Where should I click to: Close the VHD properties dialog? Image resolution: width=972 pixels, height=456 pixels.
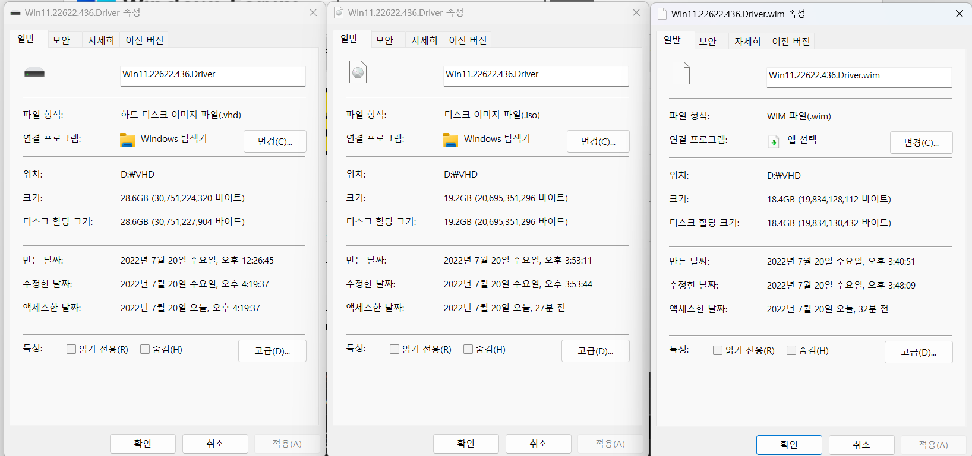[x=313, y=12]
